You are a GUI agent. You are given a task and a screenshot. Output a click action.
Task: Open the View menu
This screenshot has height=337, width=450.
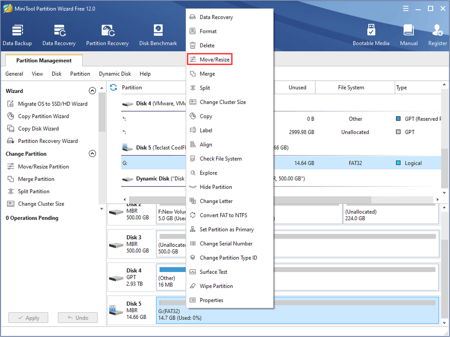[x=37, y=74]
